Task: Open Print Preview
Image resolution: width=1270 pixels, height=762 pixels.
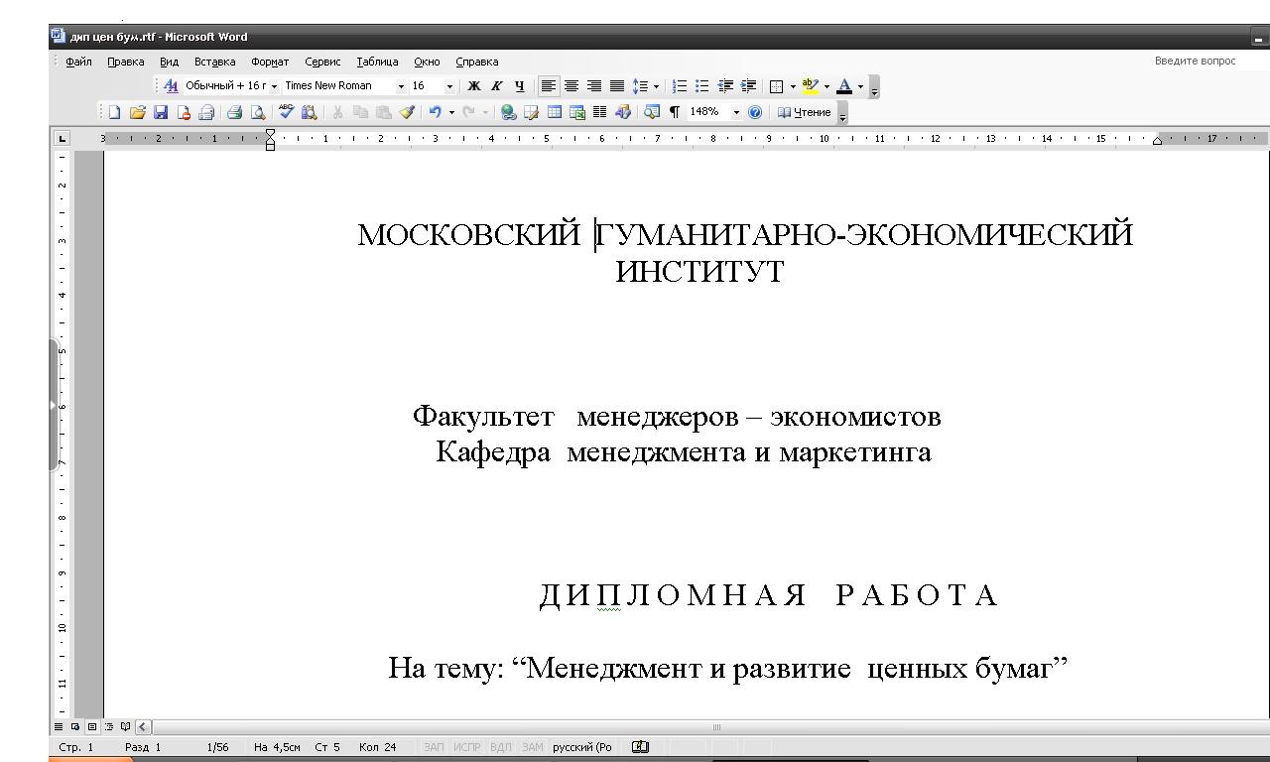Action: (x=258, y=112)
